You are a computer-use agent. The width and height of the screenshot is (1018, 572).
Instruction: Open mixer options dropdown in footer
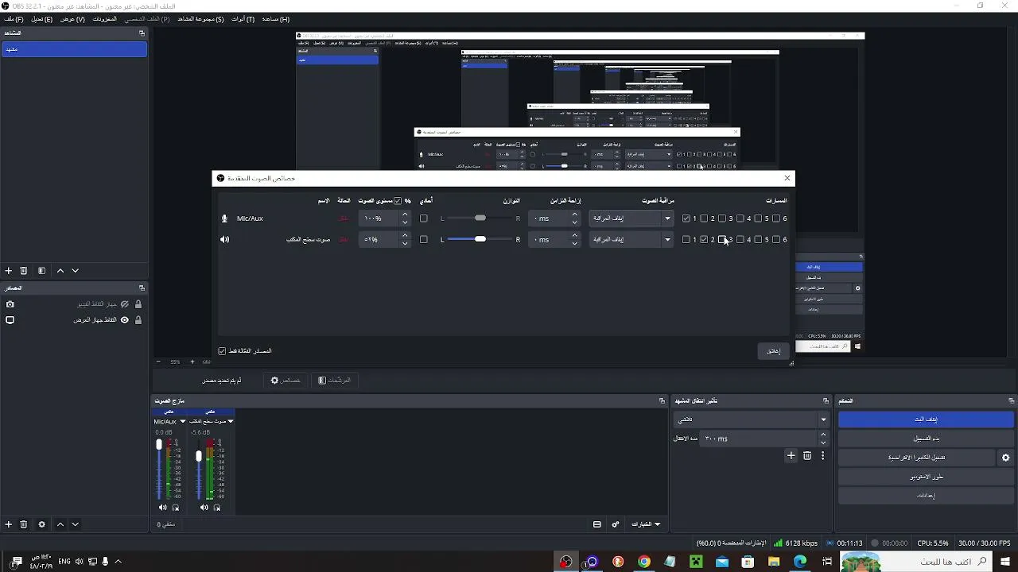[x=647, y=524]
